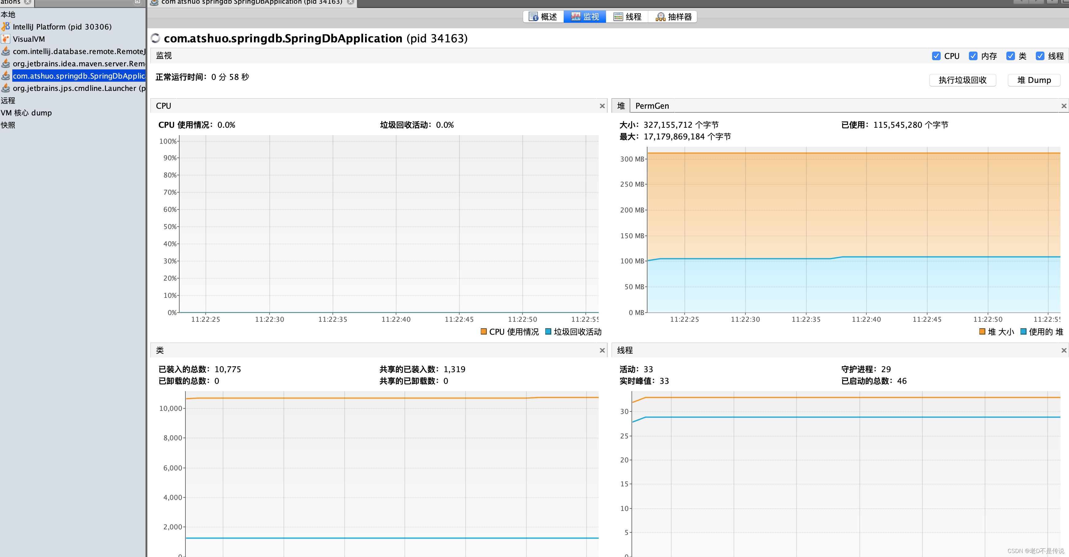Click the '实时峰值: 33' thread stat
1069x557 pixels.
point(644,381)
